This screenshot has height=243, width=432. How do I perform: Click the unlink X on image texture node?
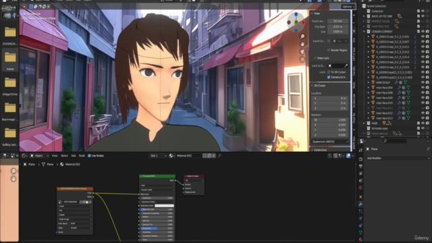pyautogui.click(x=90, y=202)
